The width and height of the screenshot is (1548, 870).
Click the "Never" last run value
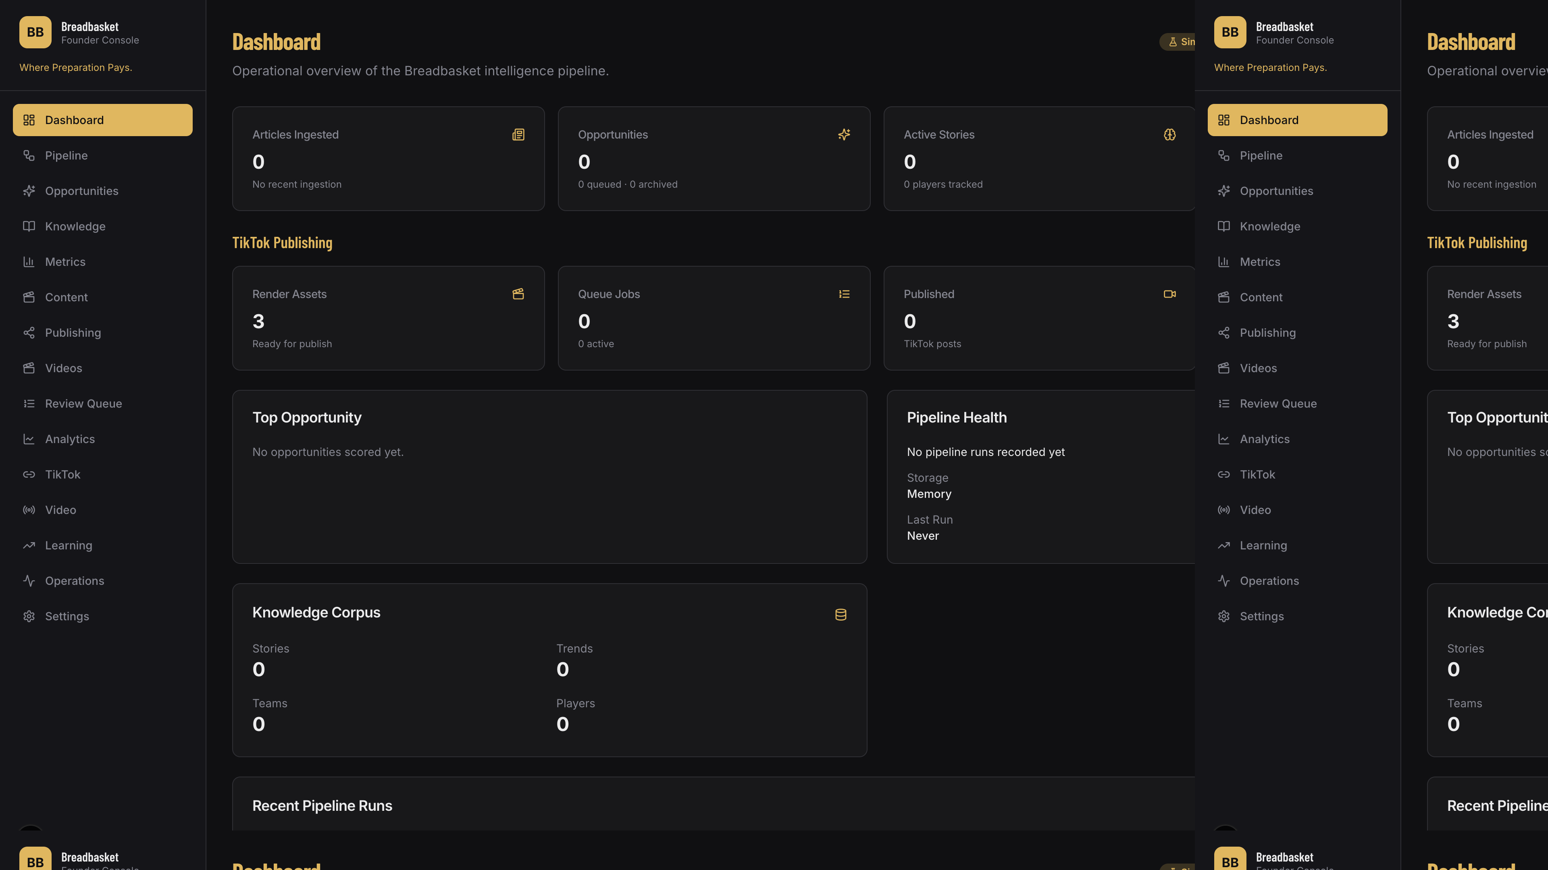922,536
